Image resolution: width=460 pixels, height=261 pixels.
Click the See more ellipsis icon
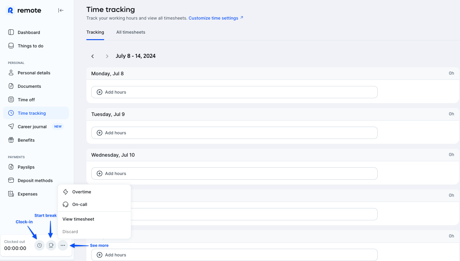coord(63,245)
